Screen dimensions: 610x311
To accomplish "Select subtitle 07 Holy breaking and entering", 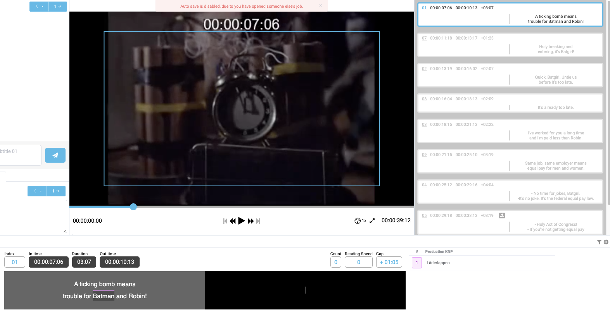I will (510, 45).
